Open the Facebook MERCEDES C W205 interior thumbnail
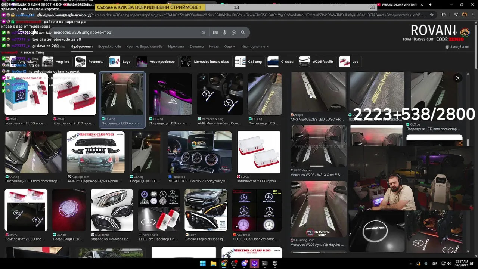 coord(200,152)
